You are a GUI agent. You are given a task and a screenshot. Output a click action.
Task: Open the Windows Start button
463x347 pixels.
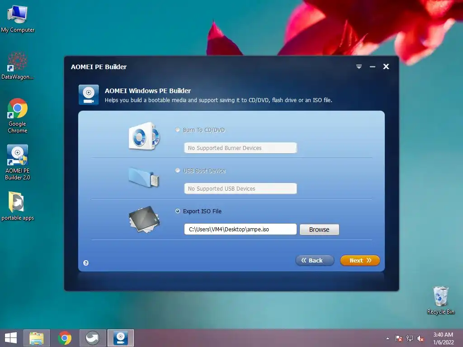11,338
